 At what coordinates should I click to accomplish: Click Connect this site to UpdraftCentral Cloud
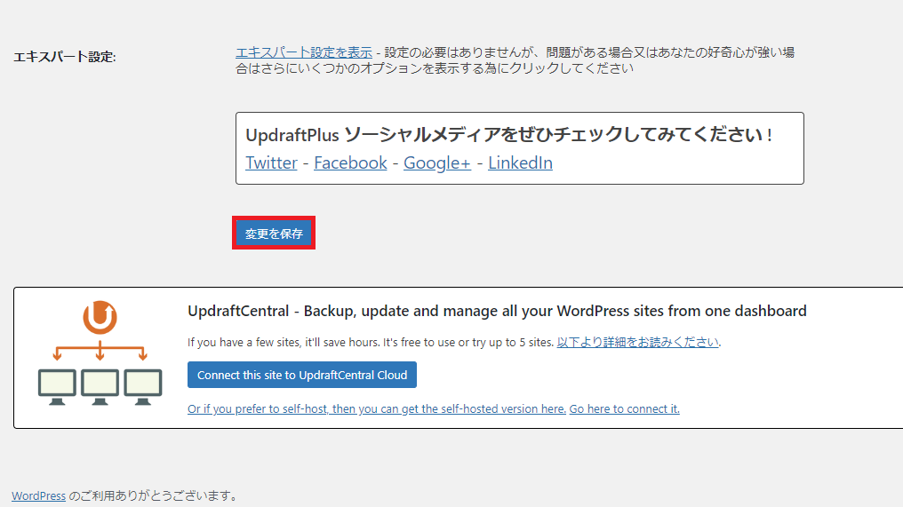coord(302,375)
